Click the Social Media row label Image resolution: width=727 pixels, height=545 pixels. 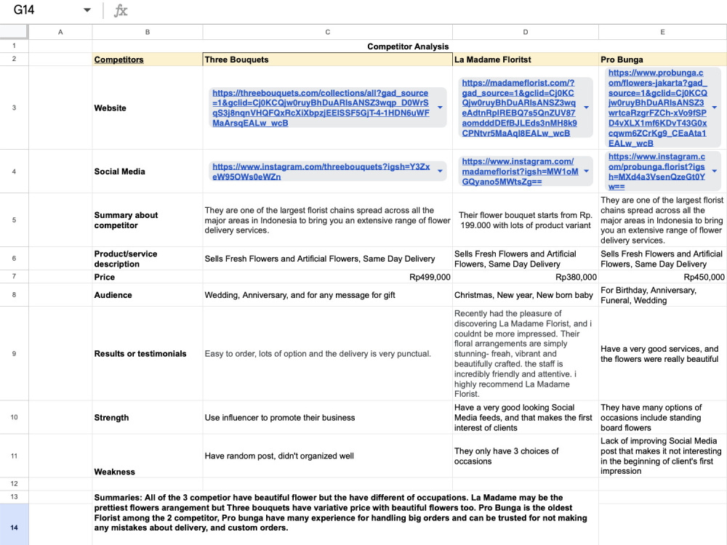pyautogui.click(x=120, y=171)
